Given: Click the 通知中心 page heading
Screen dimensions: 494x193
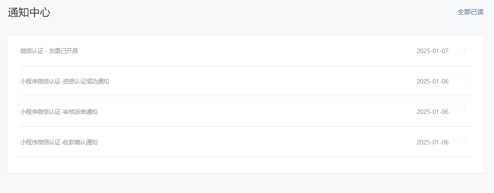Looking at the screenshot, I should point(29,13).
